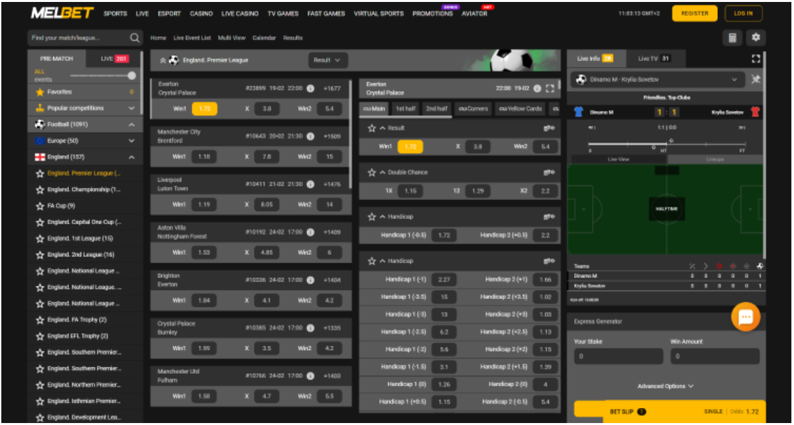Star the England FA Trophy sidebar entry
This screenshot has height=425, width=794.
(x=40, y=320)
